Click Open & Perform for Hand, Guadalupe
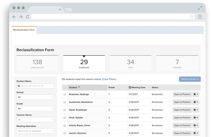The width and height of the screenshot is (211, 137). [x=182, y=110]
